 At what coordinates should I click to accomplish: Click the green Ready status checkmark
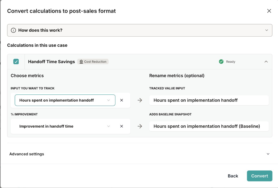pos(221,62)
